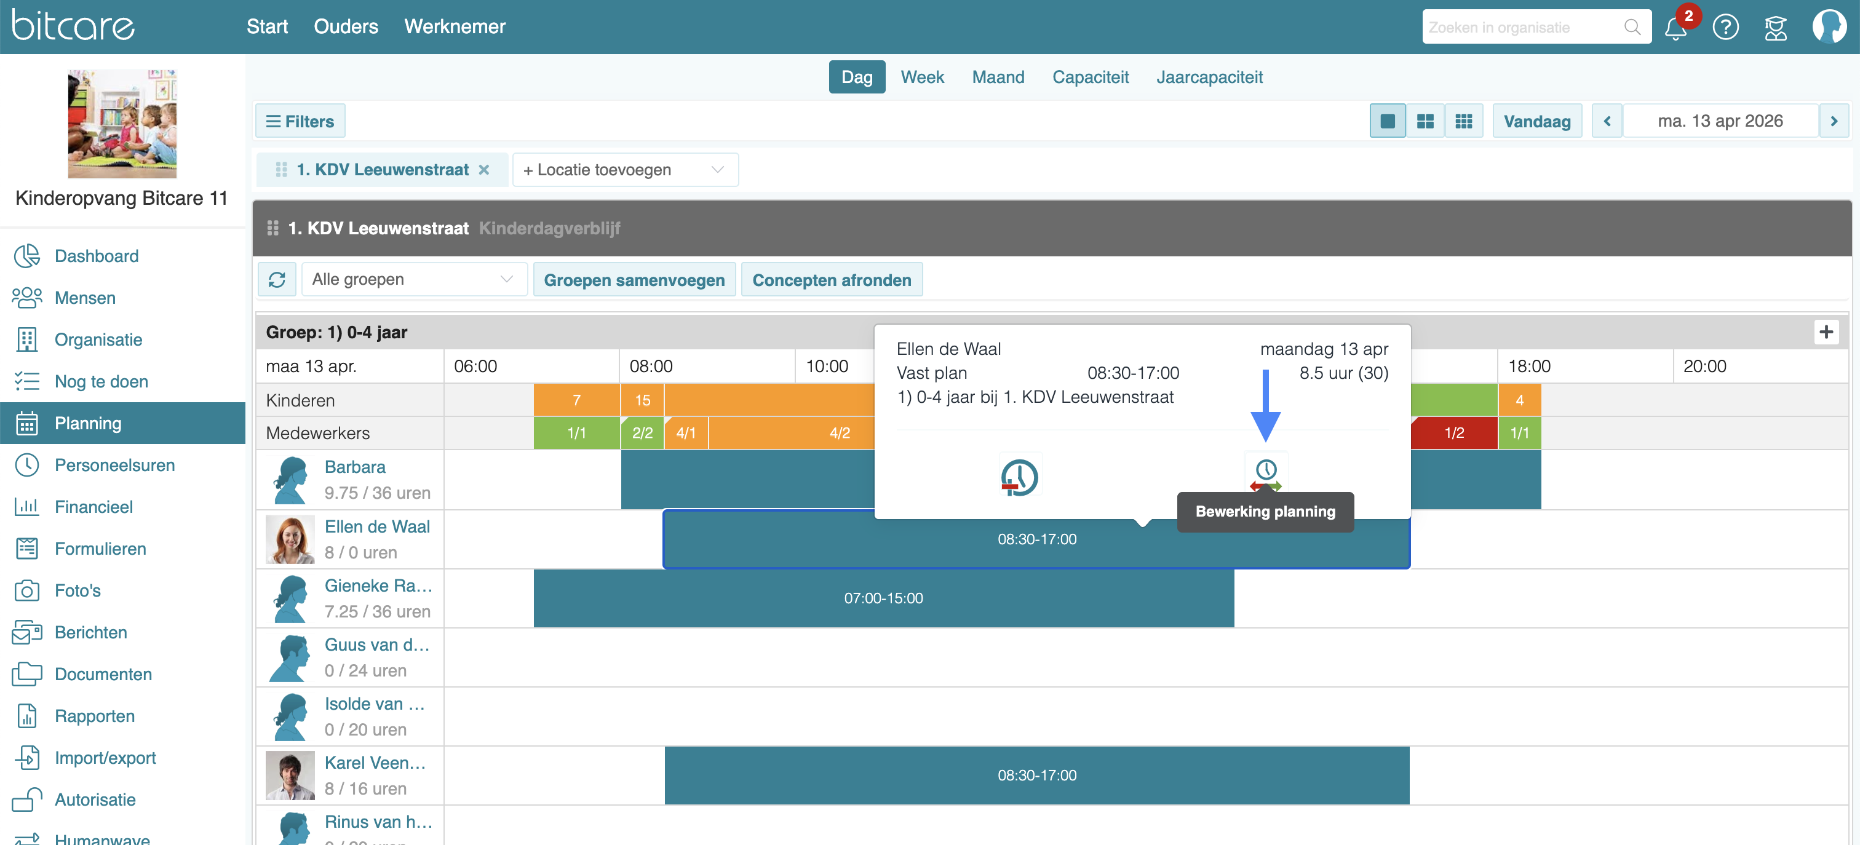This screenshot has height=845, width=1860.
Task: Switch to the Week tab
Action: click(922, 77)
